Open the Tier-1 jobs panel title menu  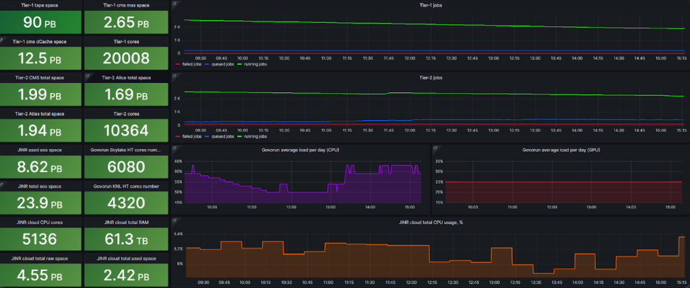coord(429,5)
